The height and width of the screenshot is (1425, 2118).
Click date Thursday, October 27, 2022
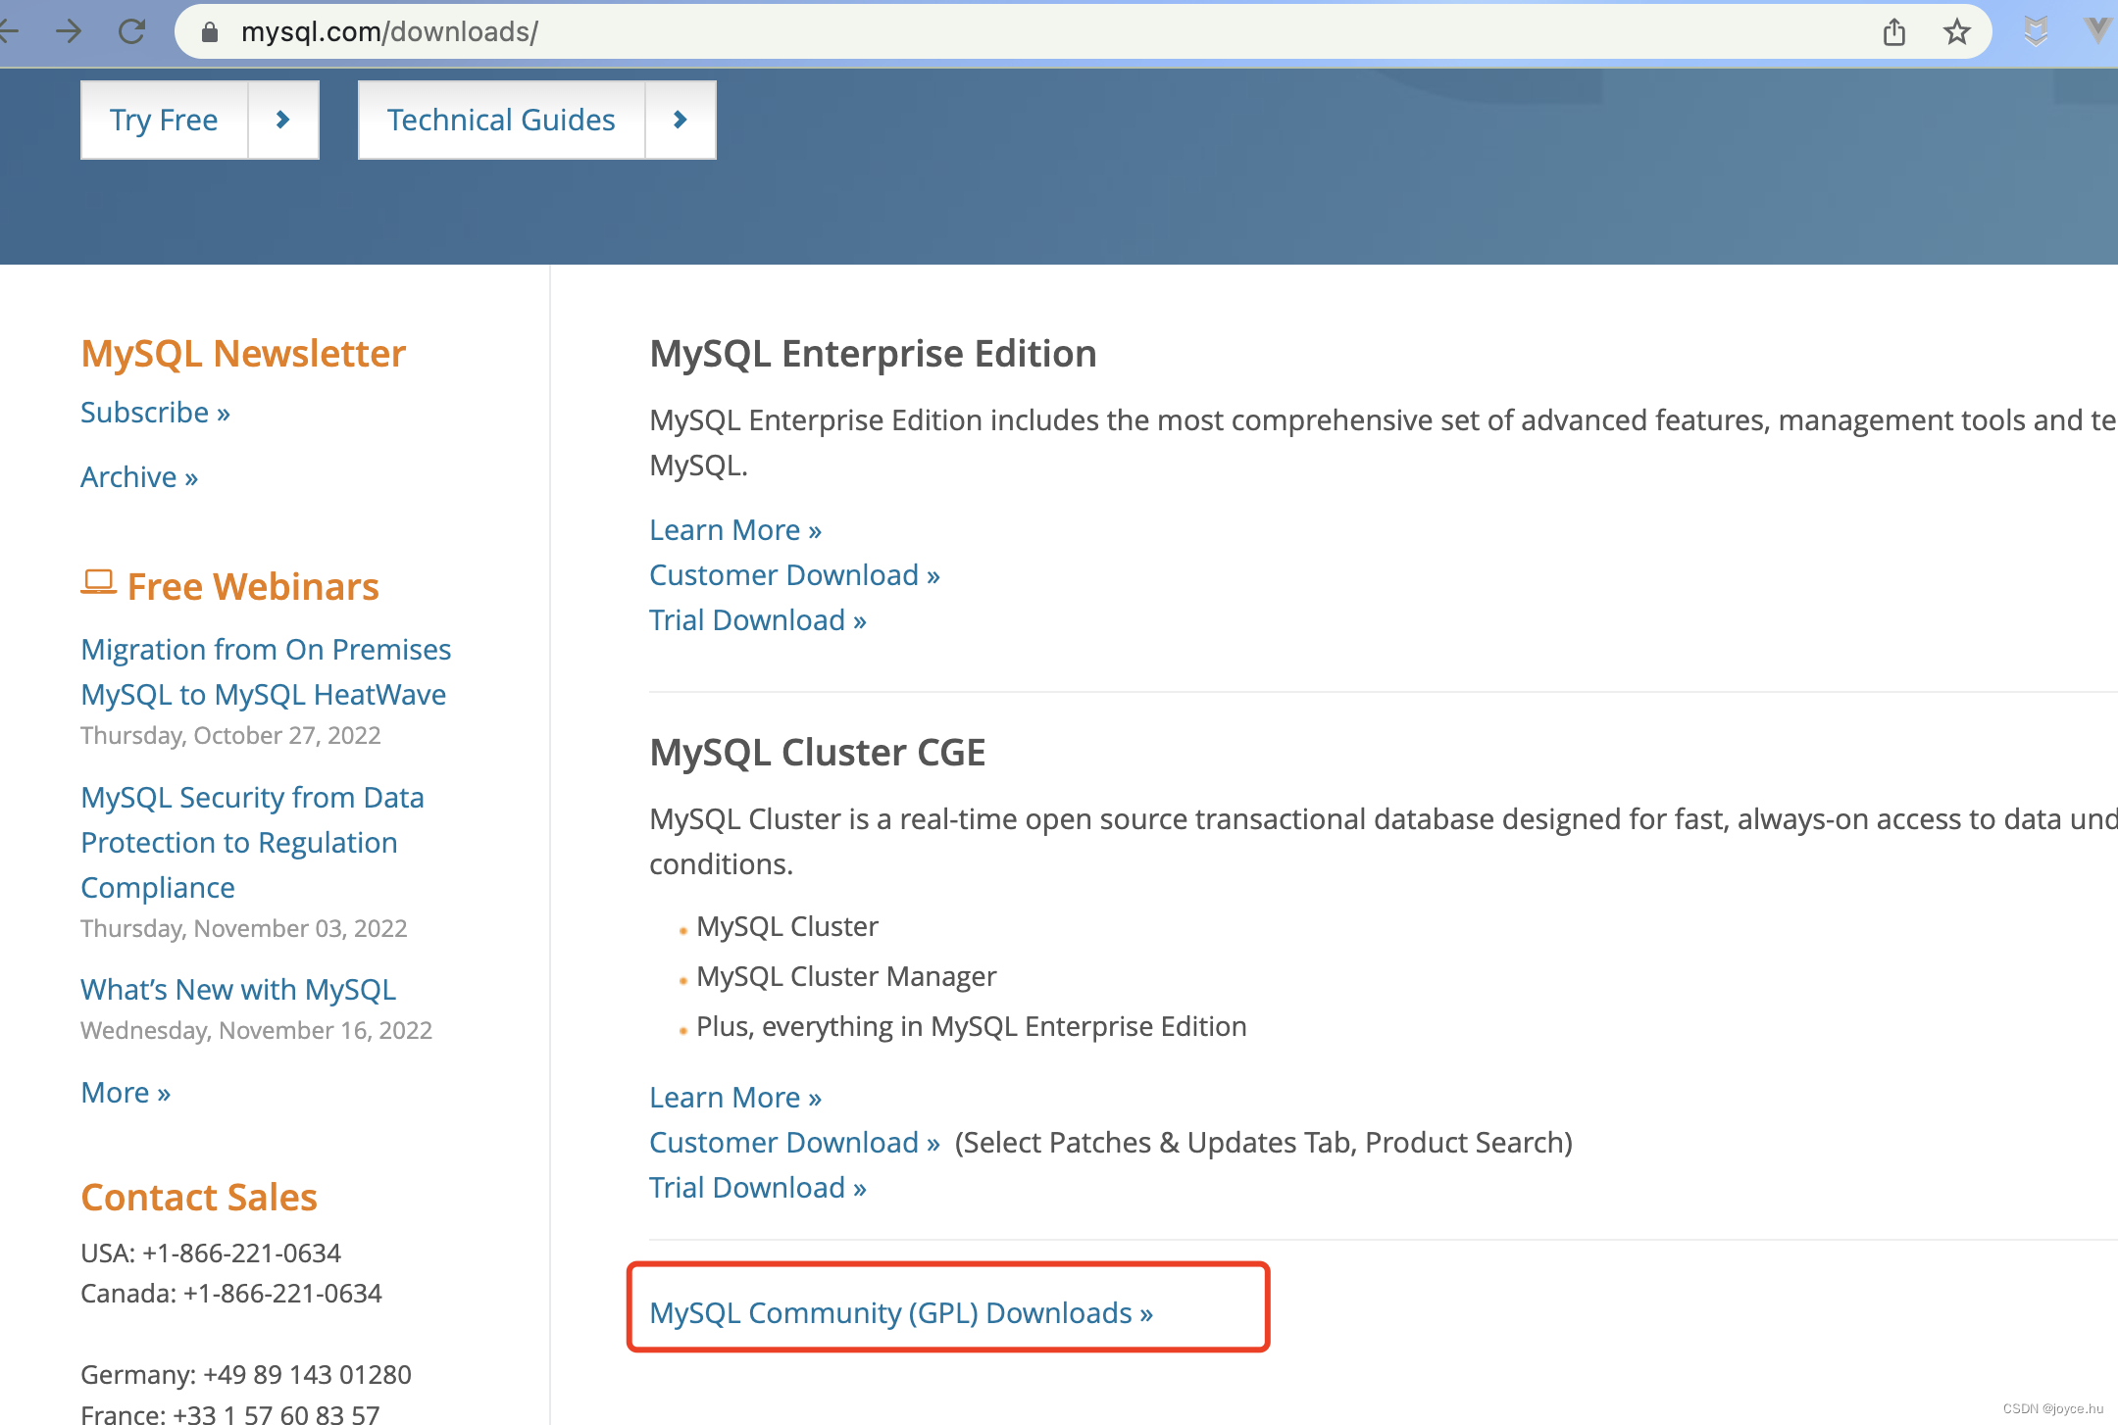(x=230, y=736)
